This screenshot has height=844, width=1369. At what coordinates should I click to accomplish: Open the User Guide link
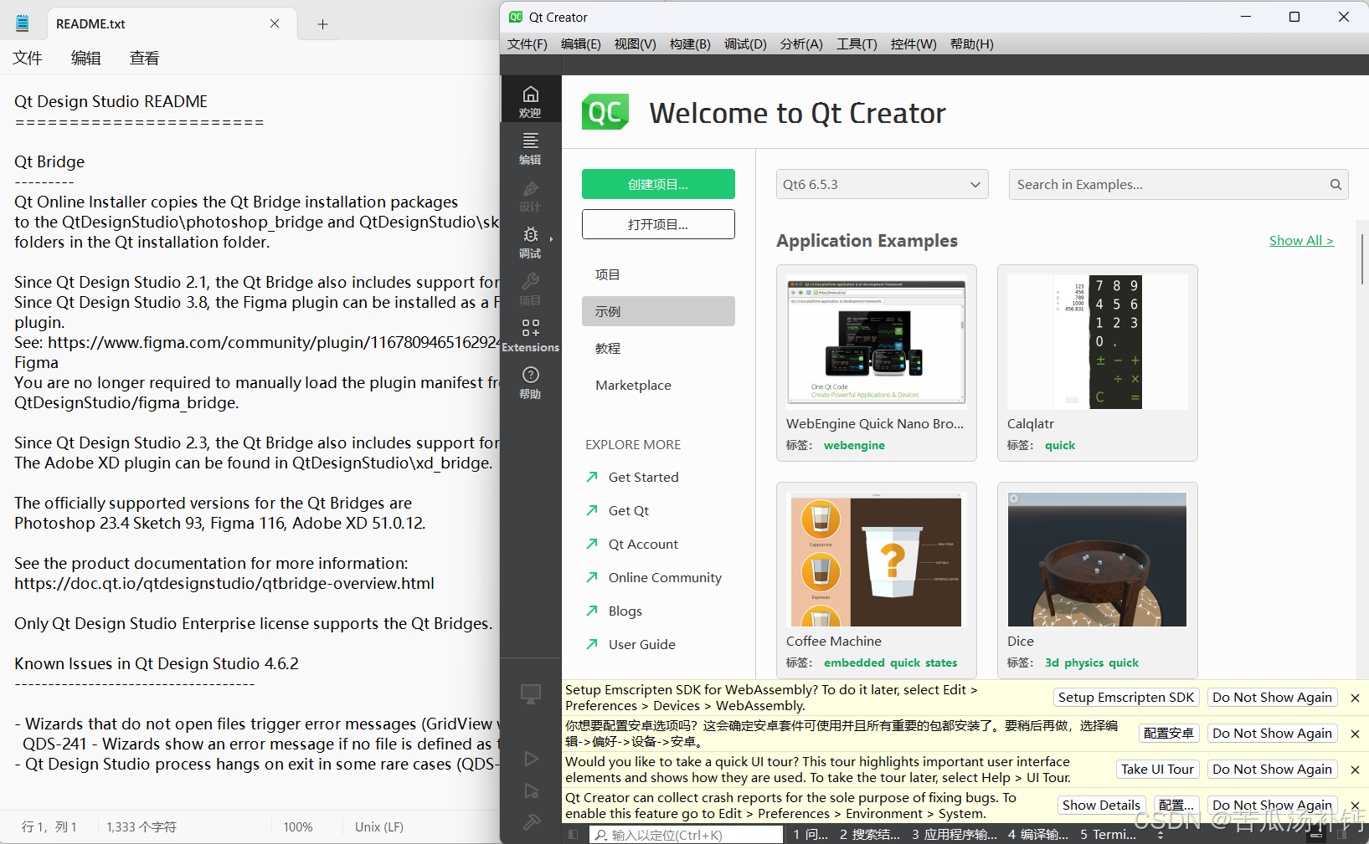click(x=630, y=644)
